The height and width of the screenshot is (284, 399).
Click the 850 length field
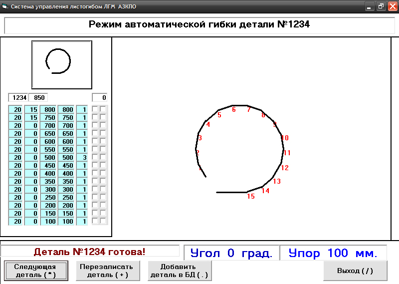click(x=38, y=98)
